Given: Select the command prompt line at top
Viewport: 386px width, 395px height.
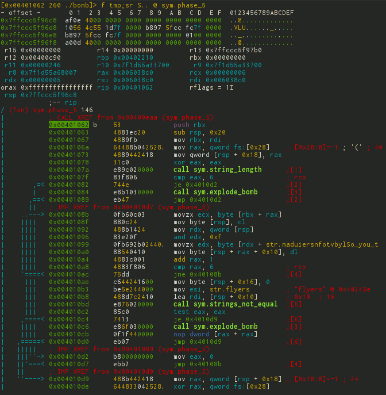Looking at the screenshot, I should click(x=103, y=5).
